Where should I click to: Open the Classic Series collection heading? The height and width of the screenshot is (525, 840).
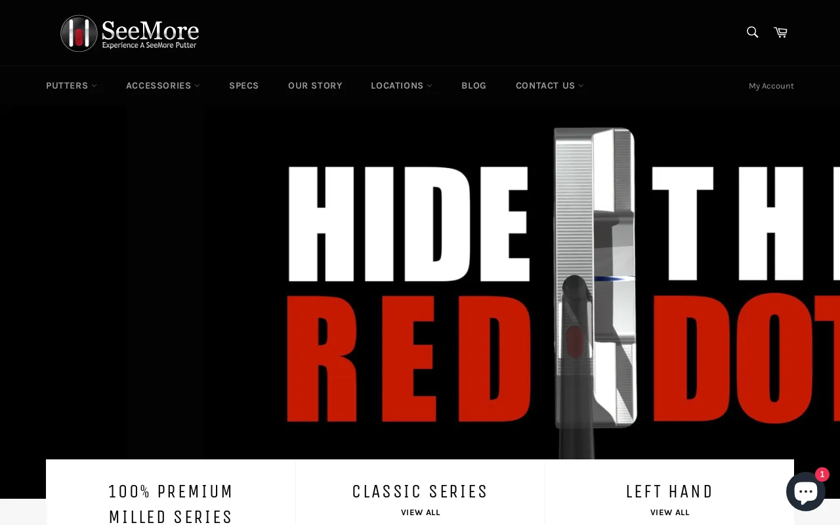coord(420,492)
